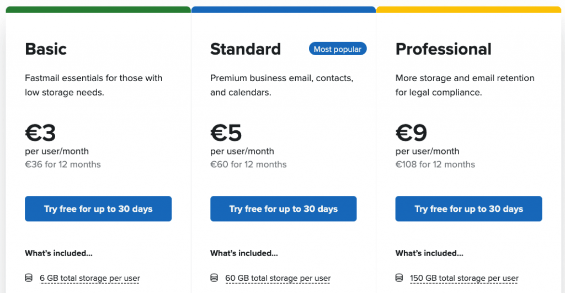Click "What's included..." under the Professional plan
This screenshot has width=565, height=293.
[x=429, y=253]
